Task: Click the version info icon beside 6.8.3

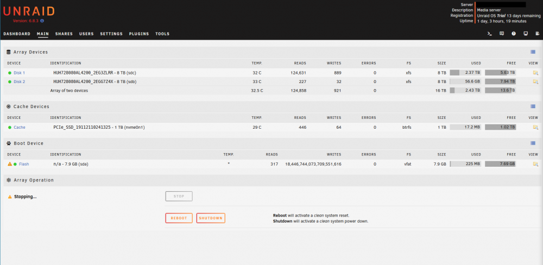Action: (42, 21)
